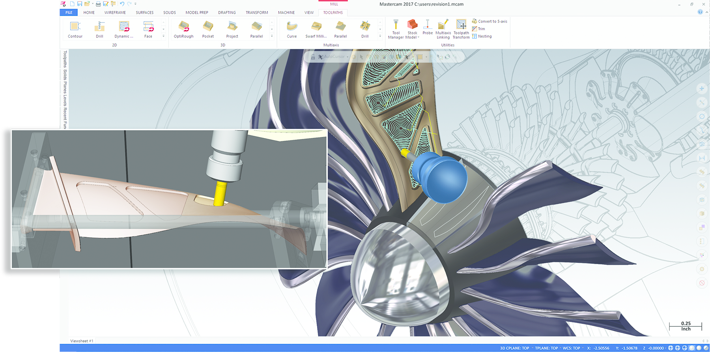Click Convert to 5-axis

[490, 21]
